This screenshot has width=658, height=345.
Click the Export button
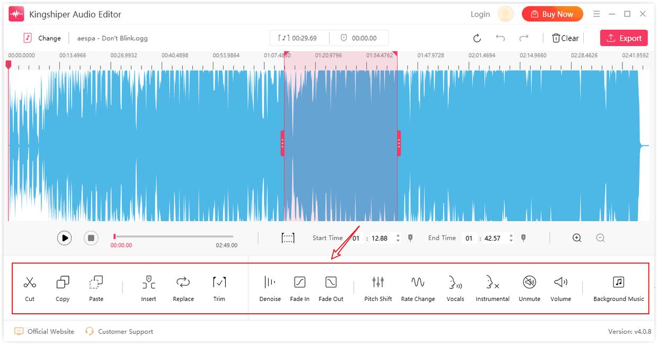click(x=624, y=38)
